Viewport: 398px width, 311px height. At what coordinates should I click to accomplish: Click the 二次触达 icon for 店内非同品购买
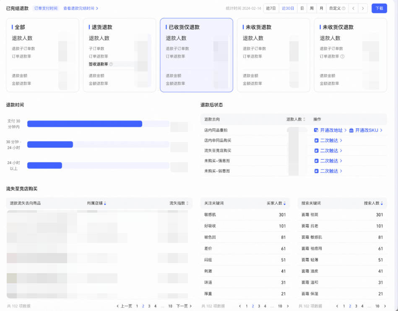pos(316,140)
